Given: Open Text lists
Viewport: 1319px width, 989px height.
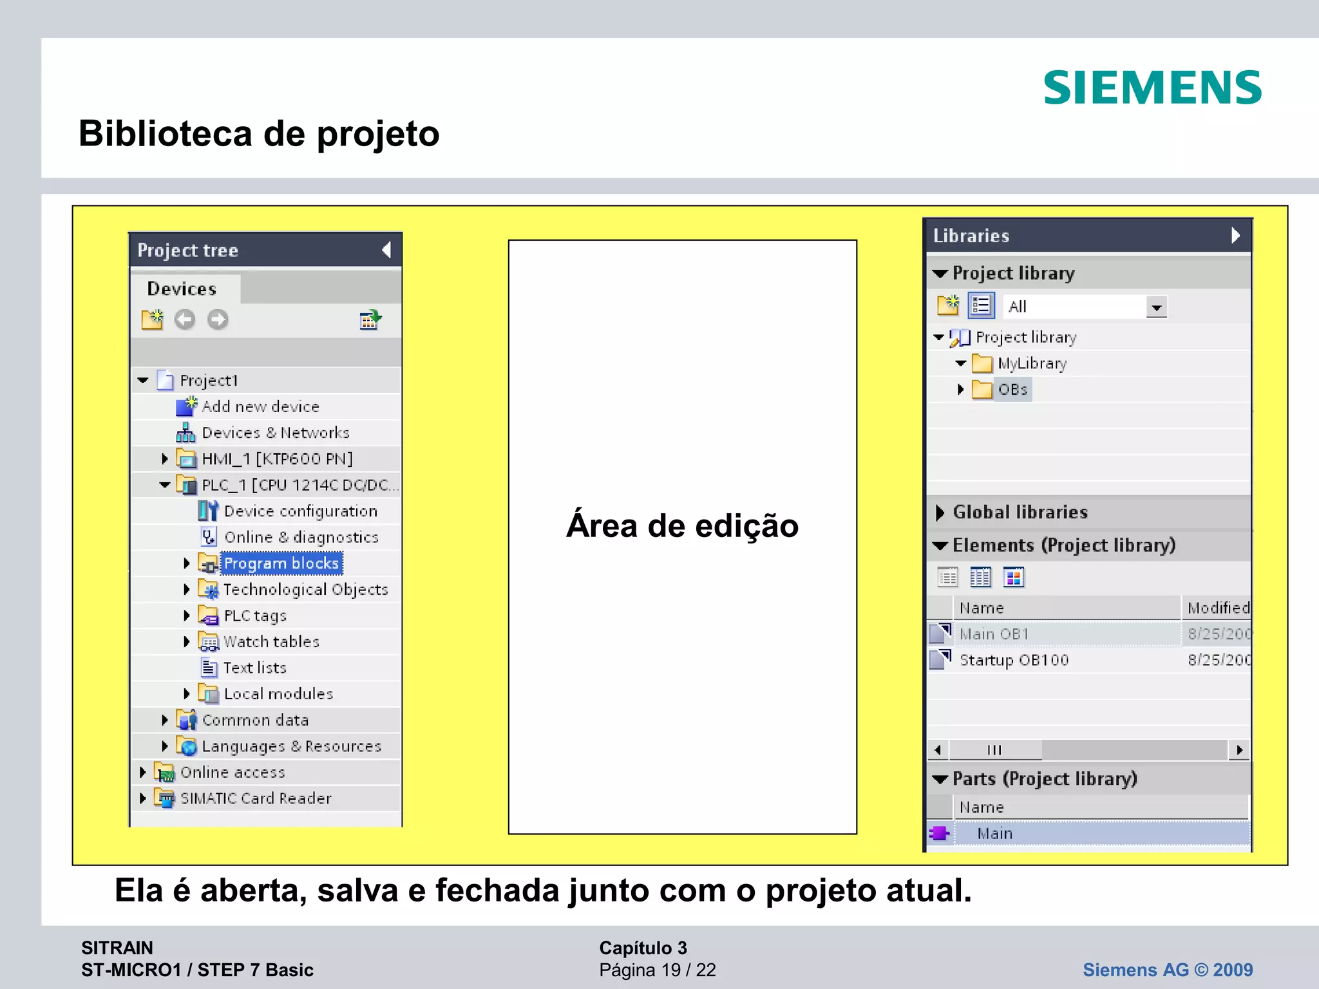Looking at the screenshot, I should point(254,668).
